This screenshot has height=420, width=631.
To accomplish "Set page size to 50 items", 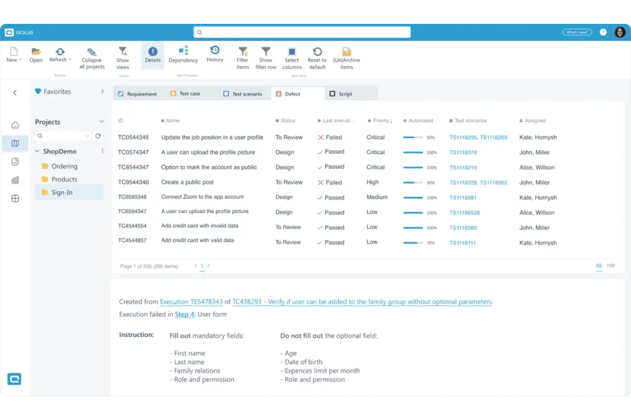I will point(599,266).
